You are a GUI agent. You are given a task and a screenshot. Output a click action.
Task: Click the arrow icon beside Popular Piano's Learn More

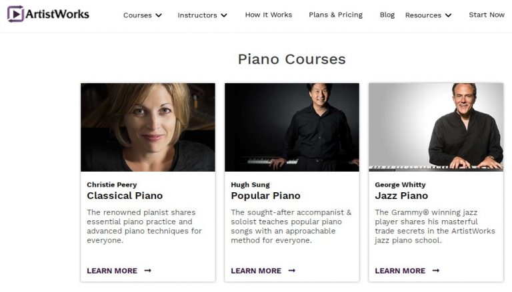(x=292, y=271)
